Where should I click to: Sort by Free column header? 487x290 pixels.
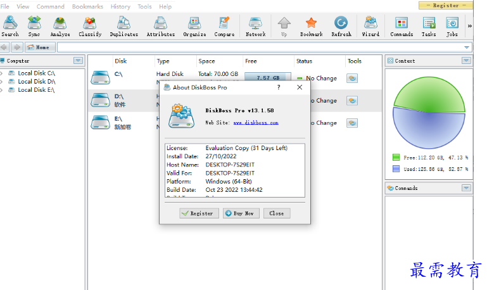tap(251, 61)
